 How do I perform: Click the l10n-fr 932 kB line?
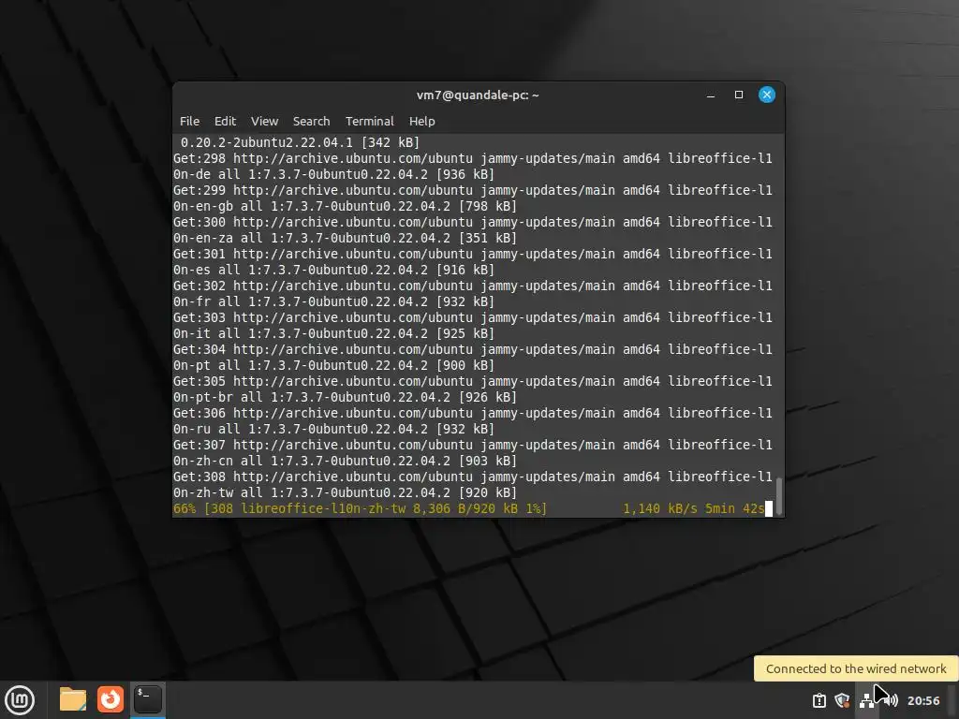[x=333, y=301]
